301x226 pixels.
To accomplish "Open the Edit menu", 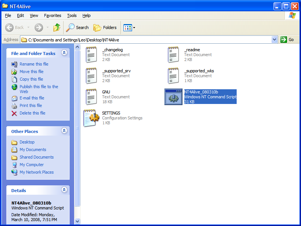I will pyautogui.click(x=20, y=15).
